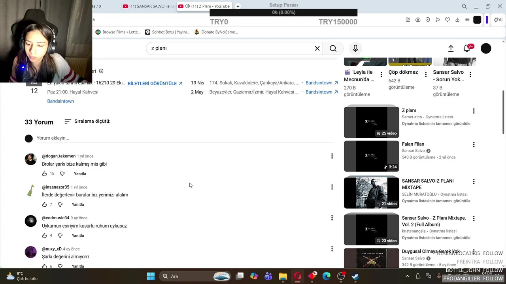Screen dimensions: 506x284
Task: Open options for SANSAR SALVO-Z PLANI MİXTAPE
Action: coord(474,181)
